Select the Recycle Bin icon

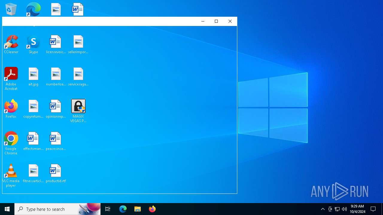(11, 9)
